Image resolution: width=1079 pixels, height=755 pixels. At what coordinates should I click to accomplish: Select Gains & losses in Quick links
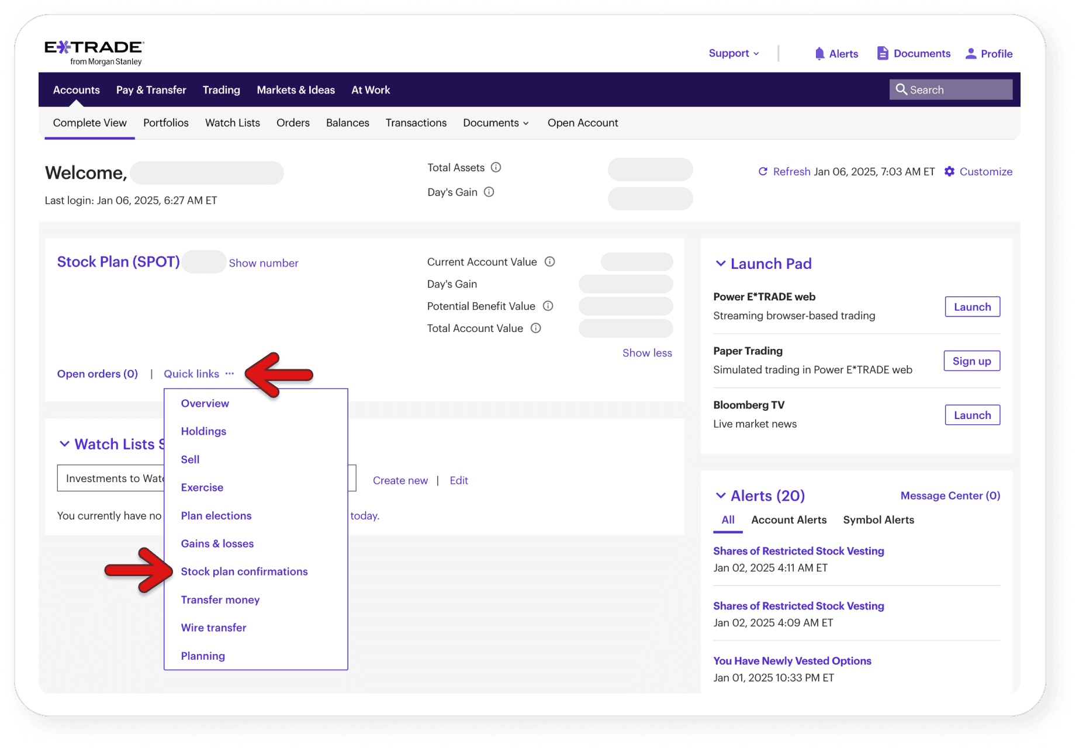(x=217, y=543)
